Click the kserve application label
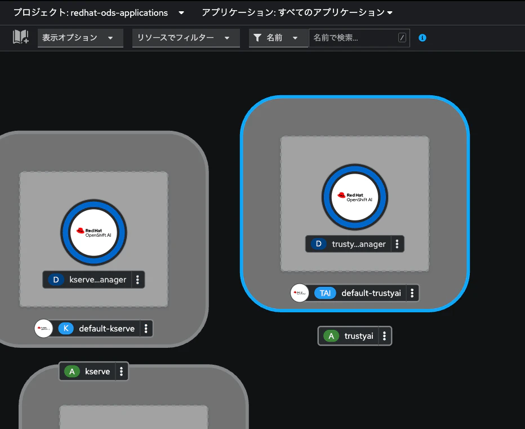 [97, 371]
